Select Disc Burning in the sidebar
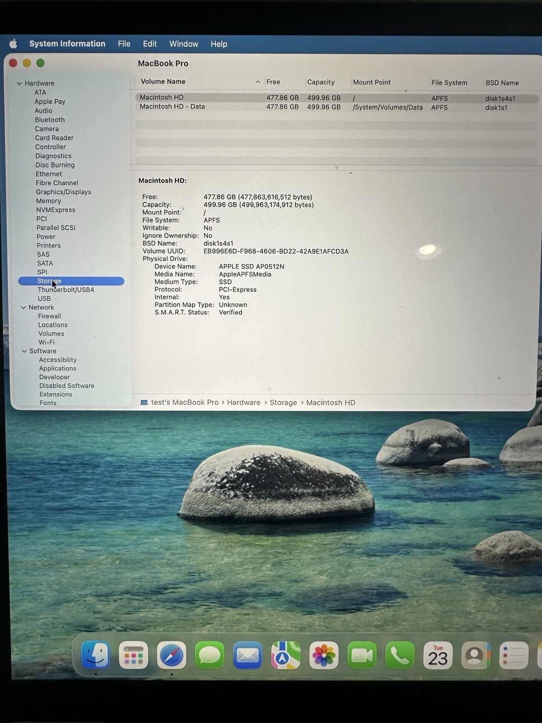 (x=55, y=165)
